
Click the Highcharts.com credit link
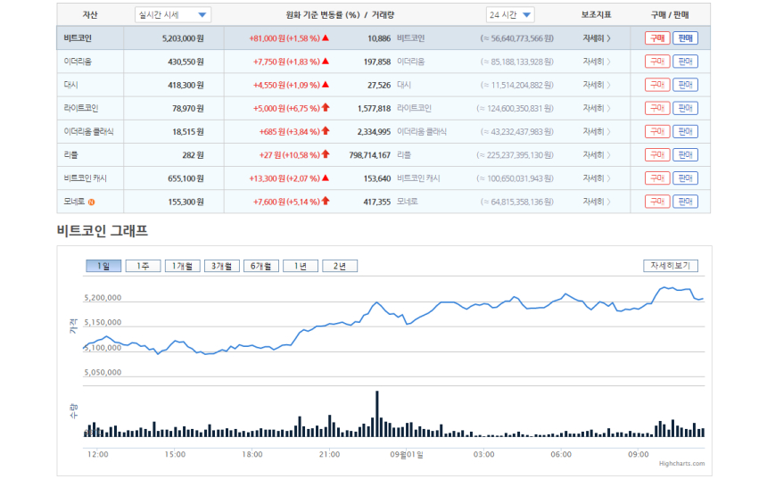pyautogui.click(x=681, y=463)
